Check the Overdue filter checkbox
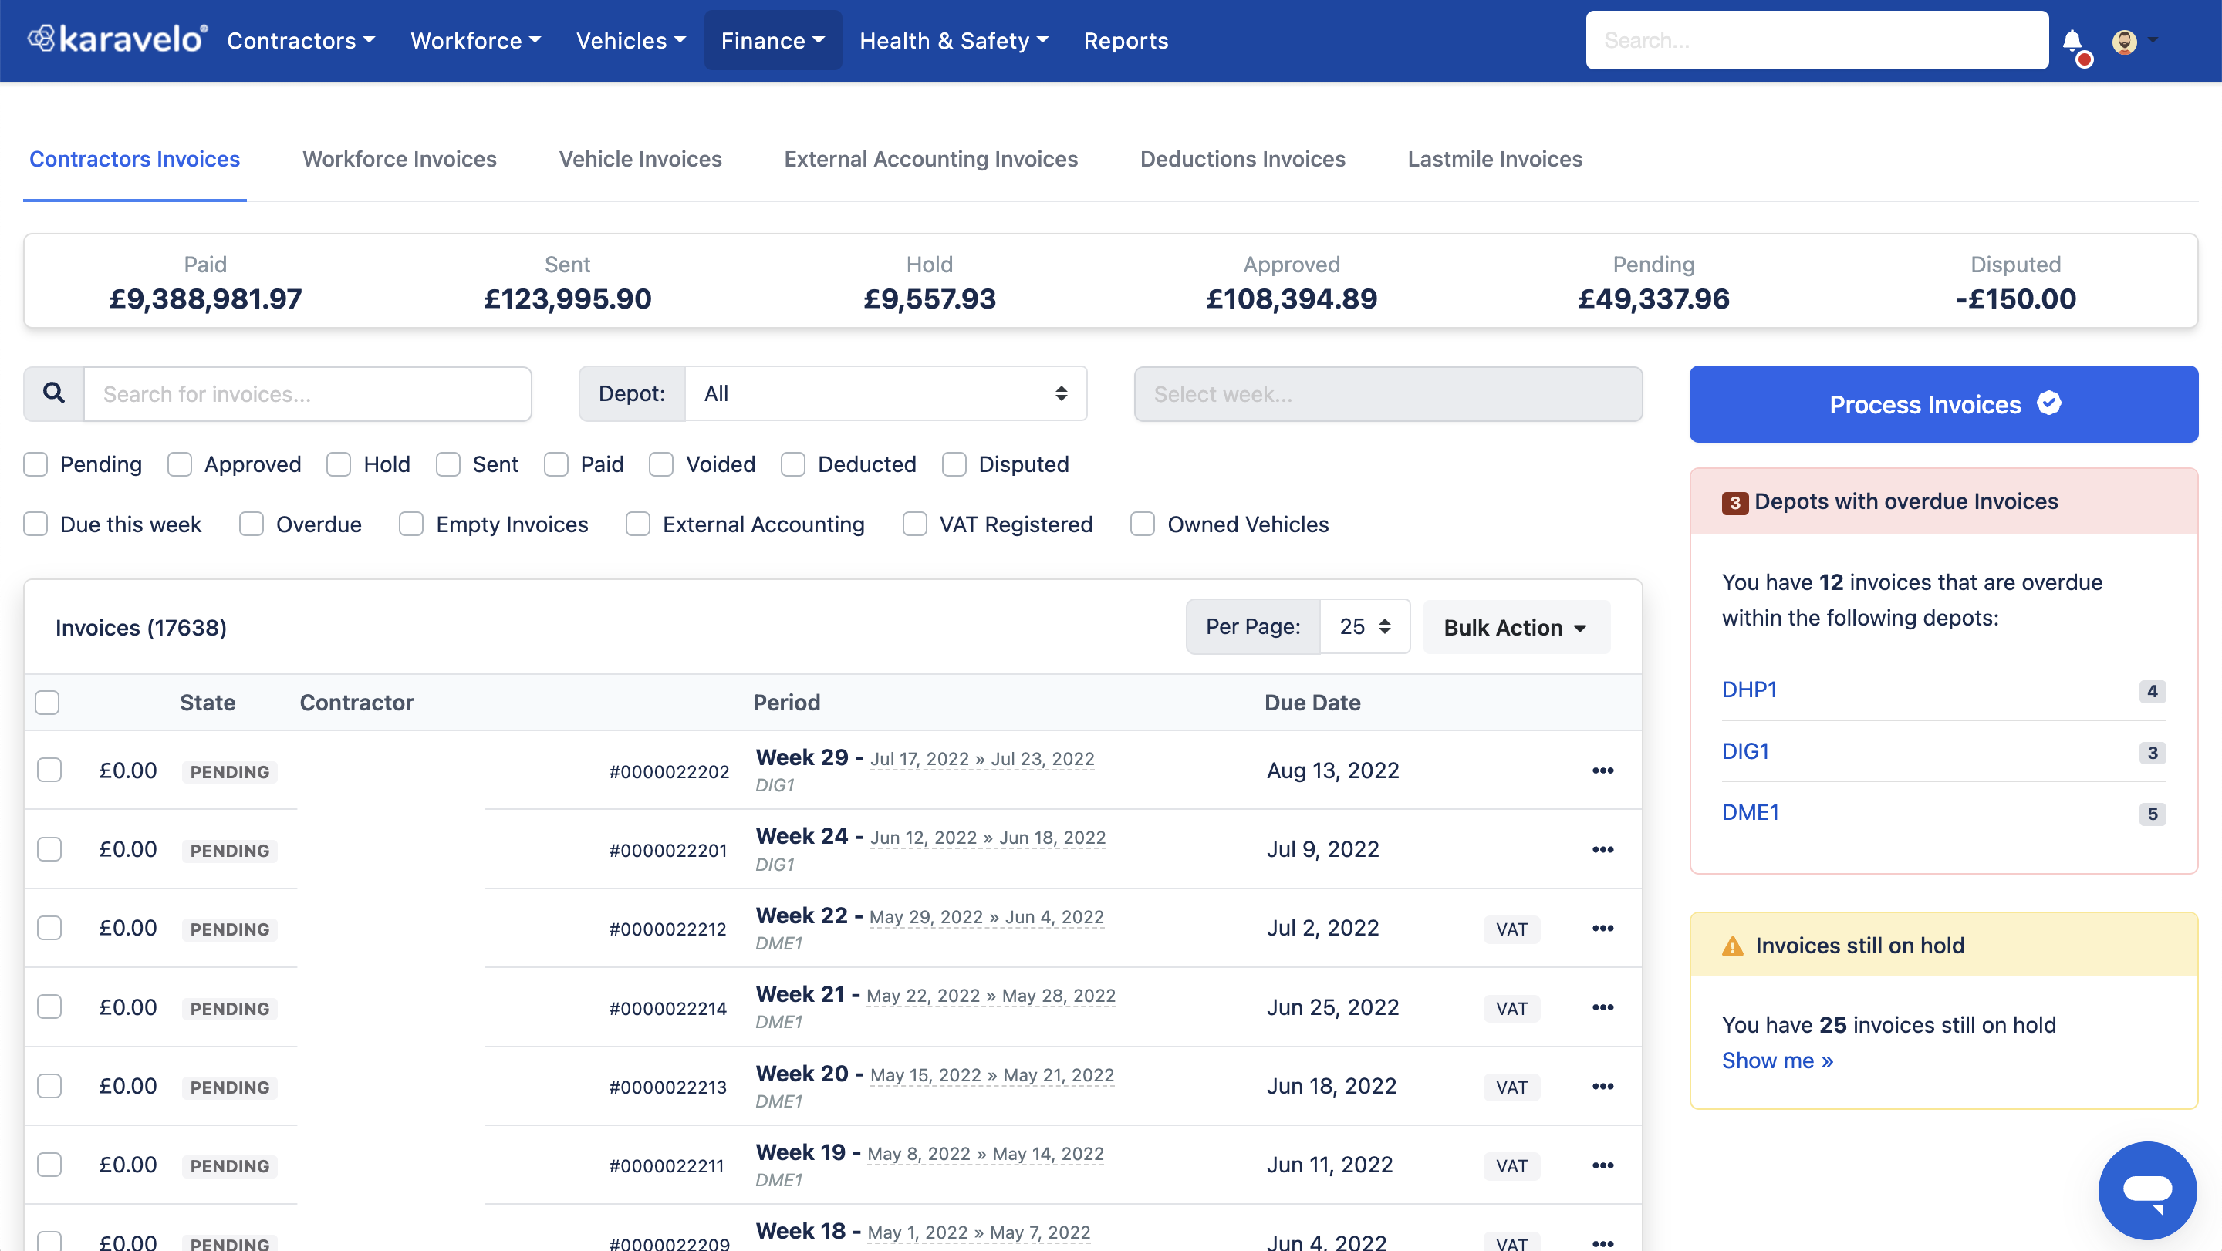 [x=251, y=524]
